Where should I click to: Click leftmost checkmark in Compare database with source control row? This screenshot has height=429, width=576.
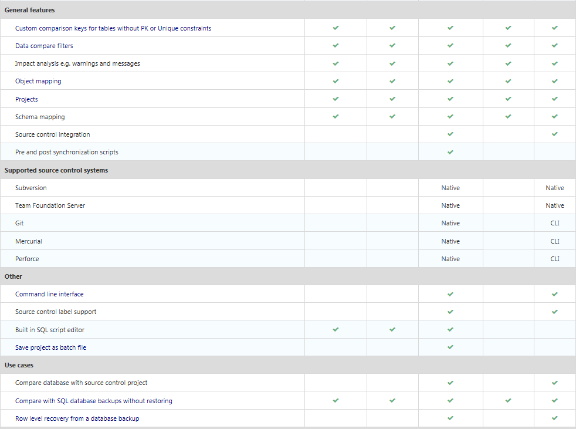pos(450,383)
